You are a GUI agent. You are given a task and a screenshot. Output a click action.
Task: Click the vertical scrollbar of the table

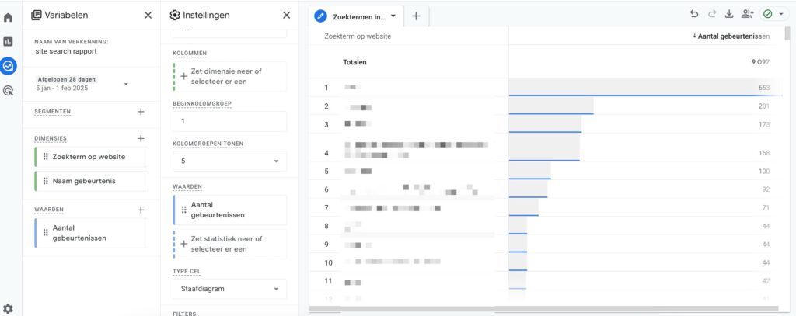point(787,34)
